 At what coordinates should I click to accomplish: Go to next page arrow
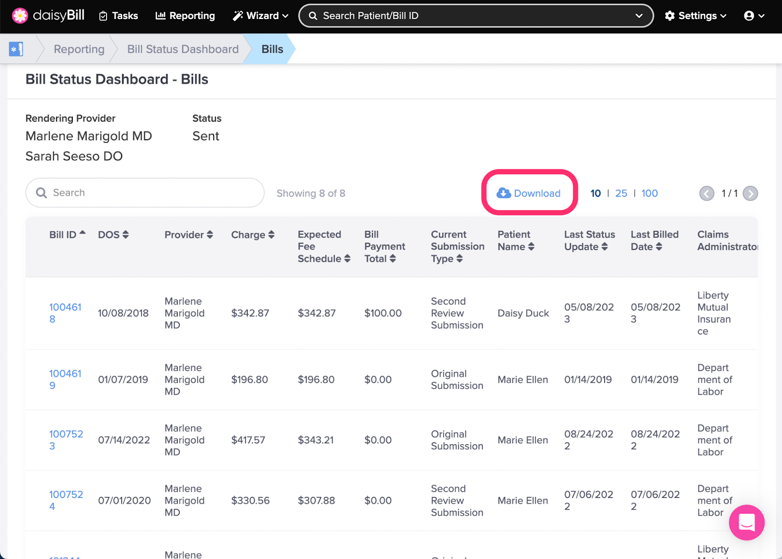[x=750, y=193]
